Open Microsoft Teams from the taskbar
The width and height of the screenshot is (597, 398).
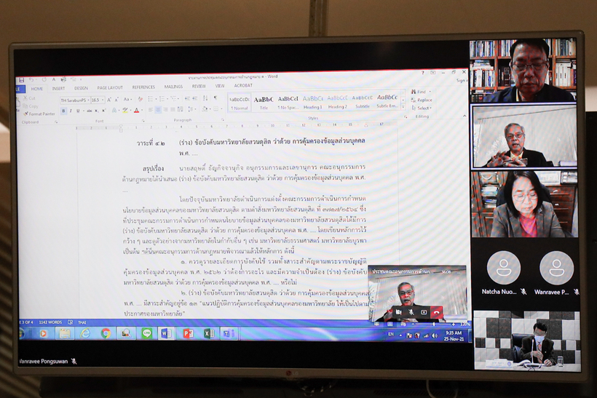click(x=229, y=334)
